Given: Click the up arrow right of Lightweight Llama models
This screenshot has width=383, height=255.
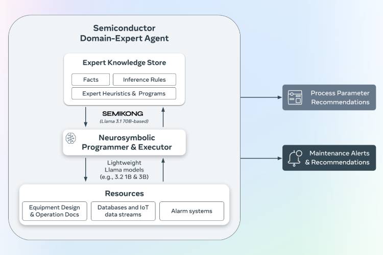Looking at the screenshot, I should pyautogui.click(x=163, y=170).
